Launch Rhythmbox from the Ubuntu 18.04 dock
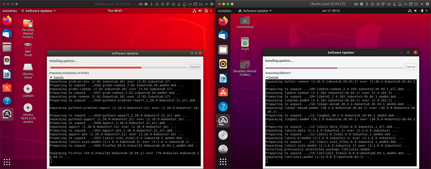 [x=7, y=60]
